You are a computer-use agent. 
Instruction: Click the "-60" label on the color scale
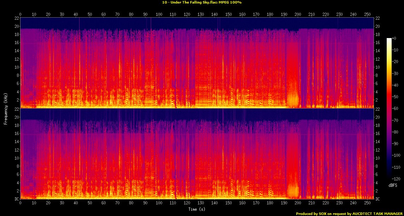[x=396, y=109]
